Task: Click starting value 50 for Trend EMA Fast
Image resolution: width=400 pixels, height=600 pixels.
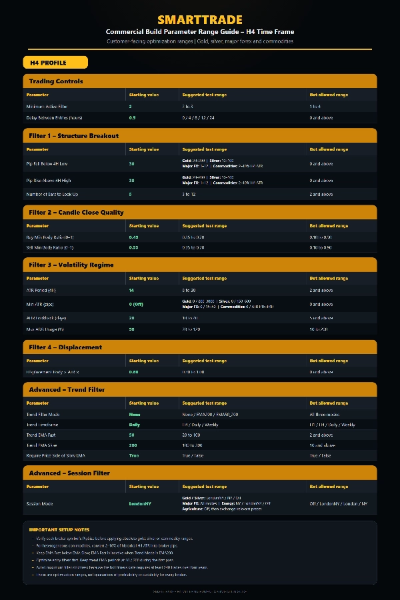Action: tap(132, 435)
